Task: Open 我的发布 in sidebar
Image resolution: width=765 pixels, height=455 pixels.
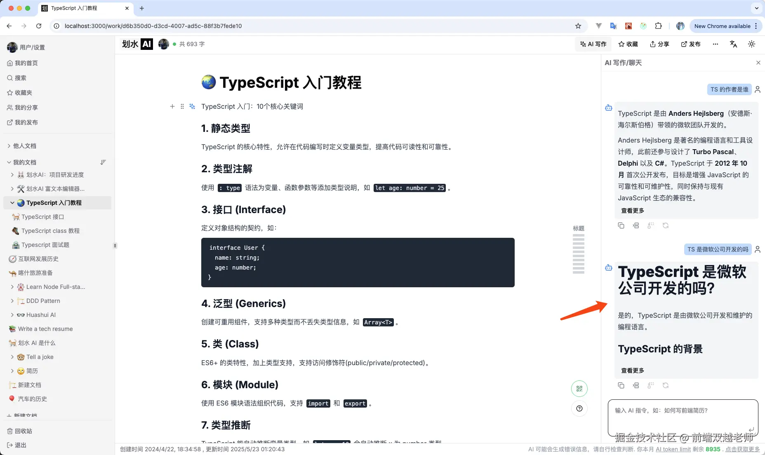Action: (22, 122)
